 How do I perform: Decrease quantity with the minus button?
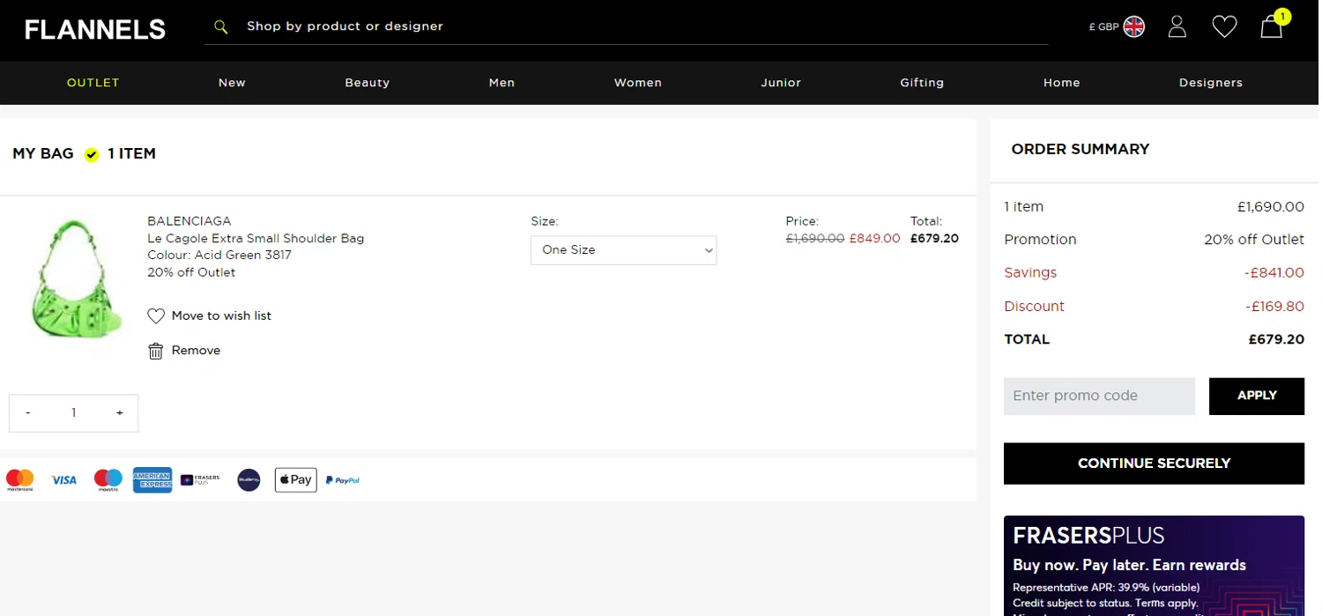tap(28, 413)
